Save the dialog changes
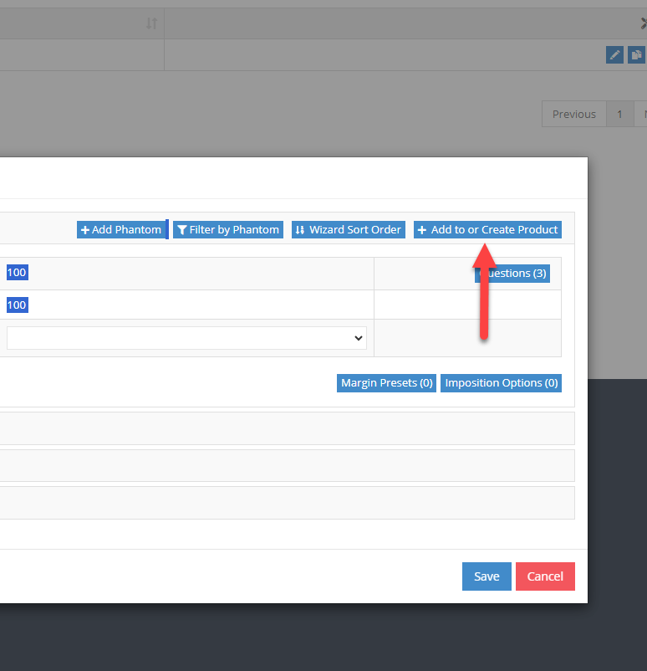This screenshot has width=647, height=671. coord(487,576)
